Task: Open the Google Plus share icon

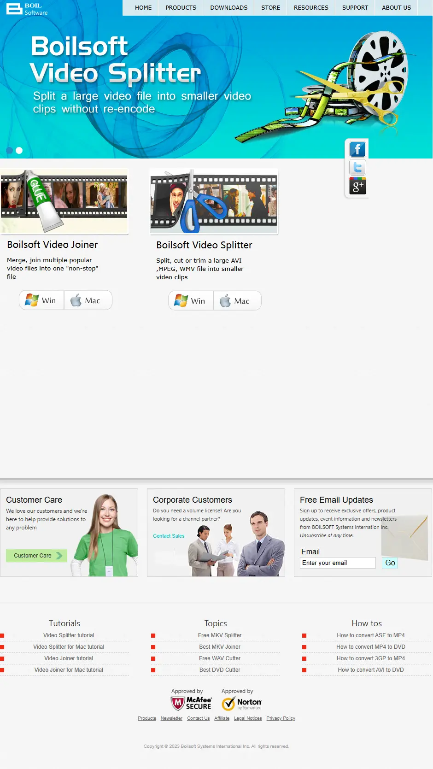Action: 357,186
